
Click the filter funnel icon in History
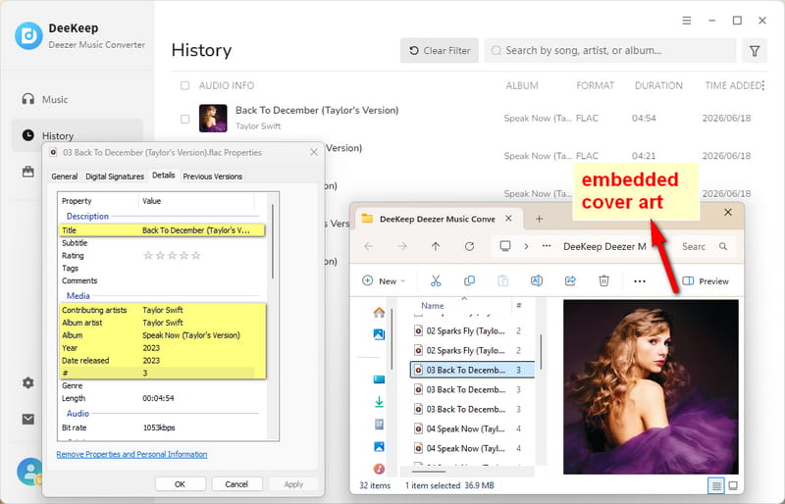click(x=754, y=51)
